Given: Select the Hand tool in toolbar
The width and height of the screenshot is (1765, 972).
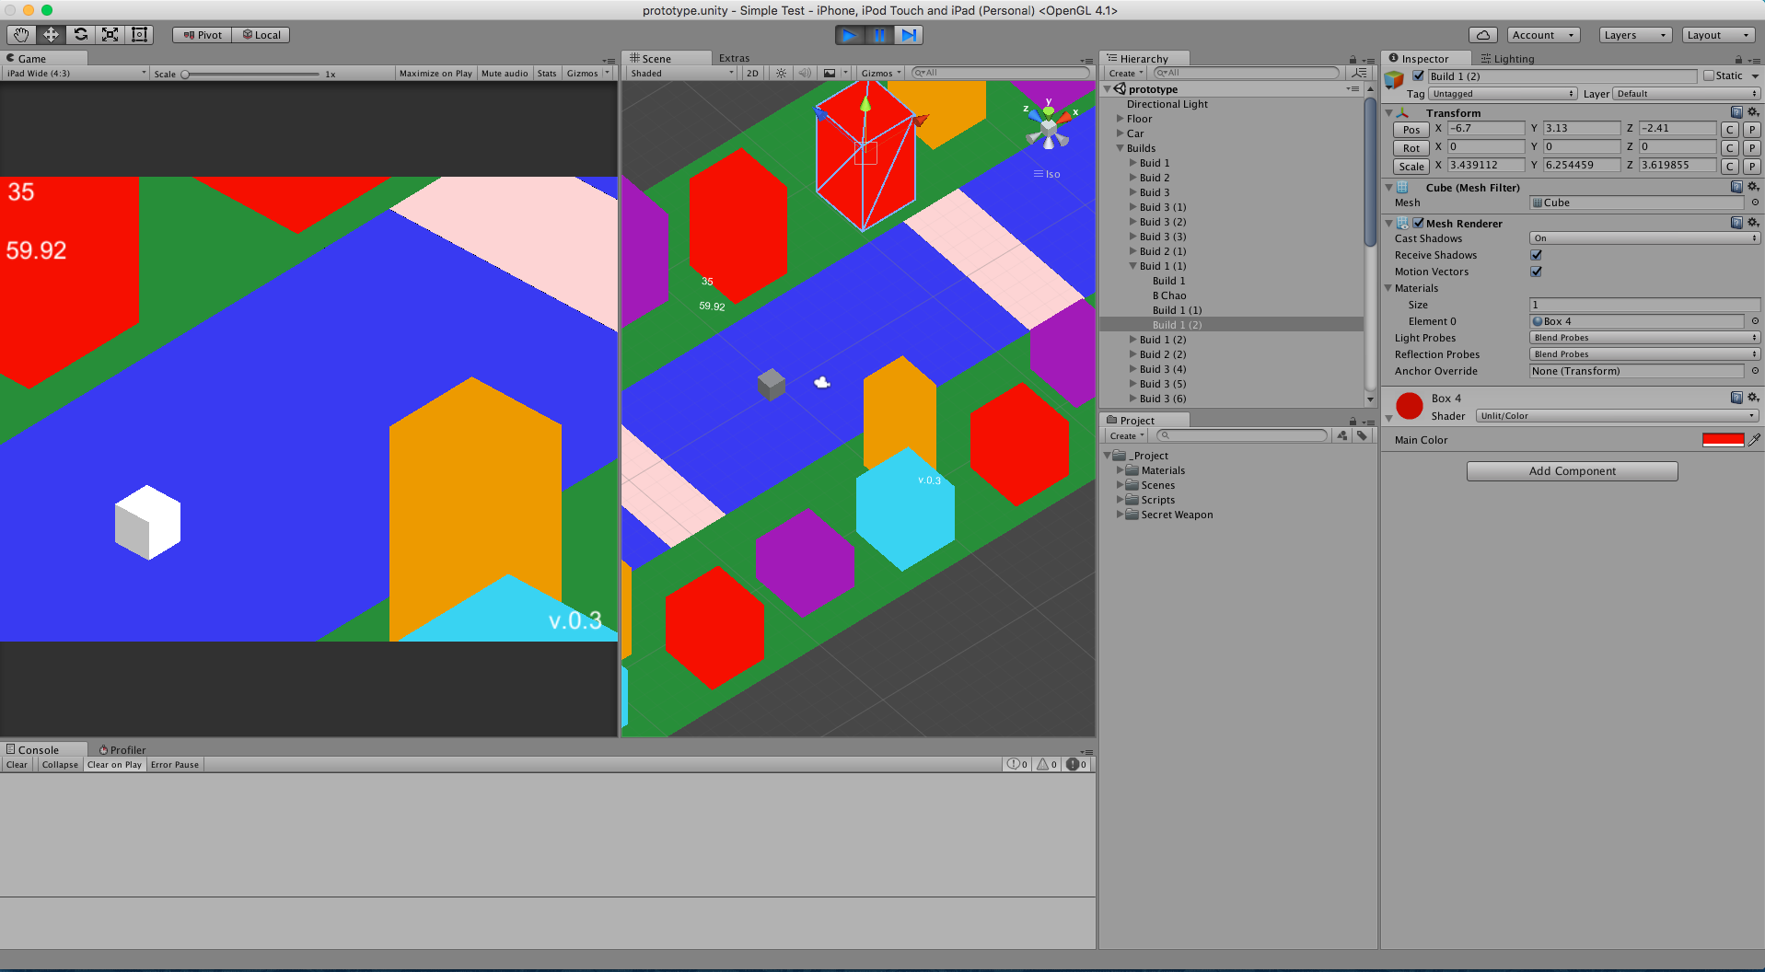Looking at the screenshot, I should pyautogui.click(x=21, y=35).
